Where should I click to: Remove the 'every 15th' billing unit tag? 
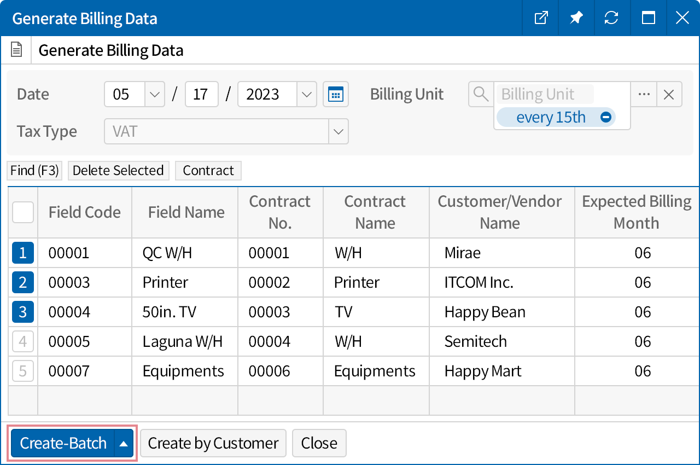[x=605, y=117]
